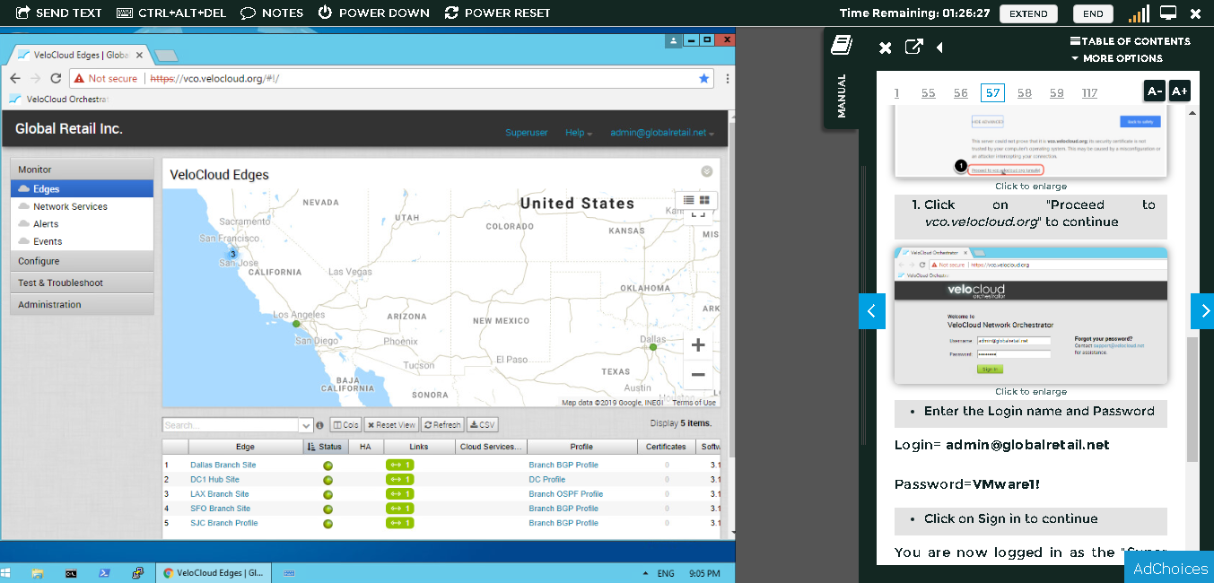Open the column selector via the Cols icon
The height and width of the screenshot is (583, 1214).
click(x=345, y=424)
